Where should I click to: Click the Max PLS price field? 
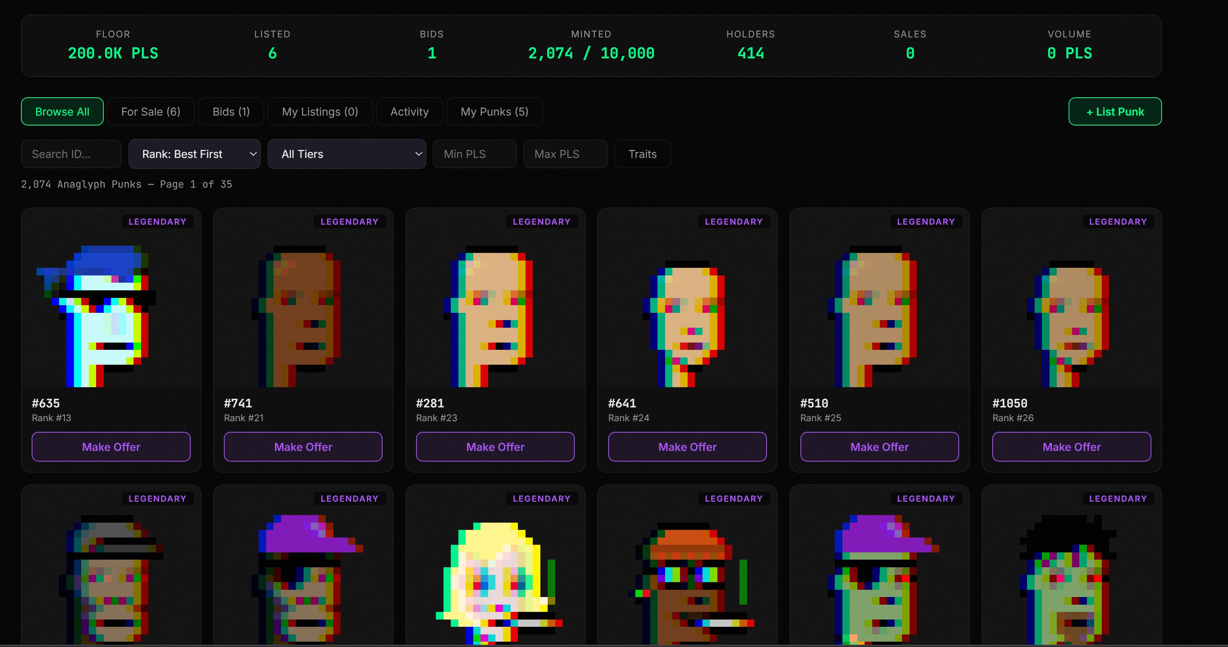pyautogui.click(x=565, y=154)
